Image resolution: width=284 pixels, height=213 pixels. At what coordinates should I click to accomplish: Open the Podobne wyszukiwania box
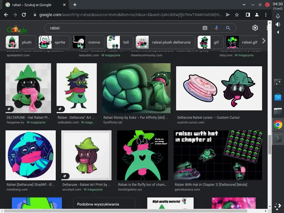[x=104, y=203]
